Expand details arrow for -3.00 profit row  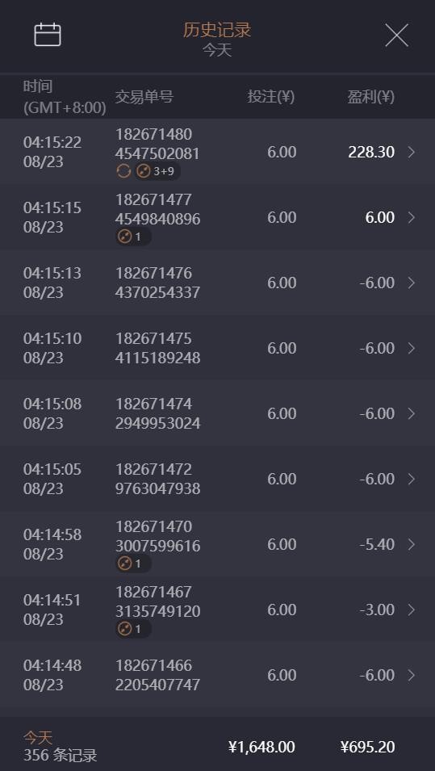(412, 610)
